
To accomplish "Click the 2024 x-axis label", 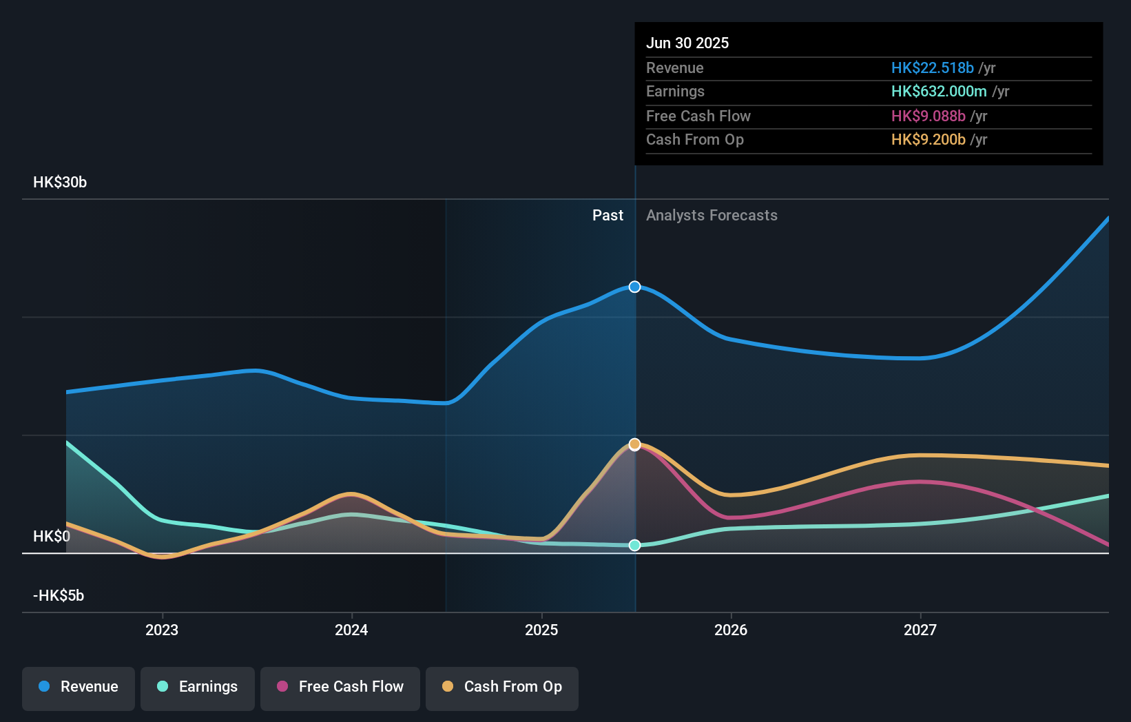I will click(351, 630).
